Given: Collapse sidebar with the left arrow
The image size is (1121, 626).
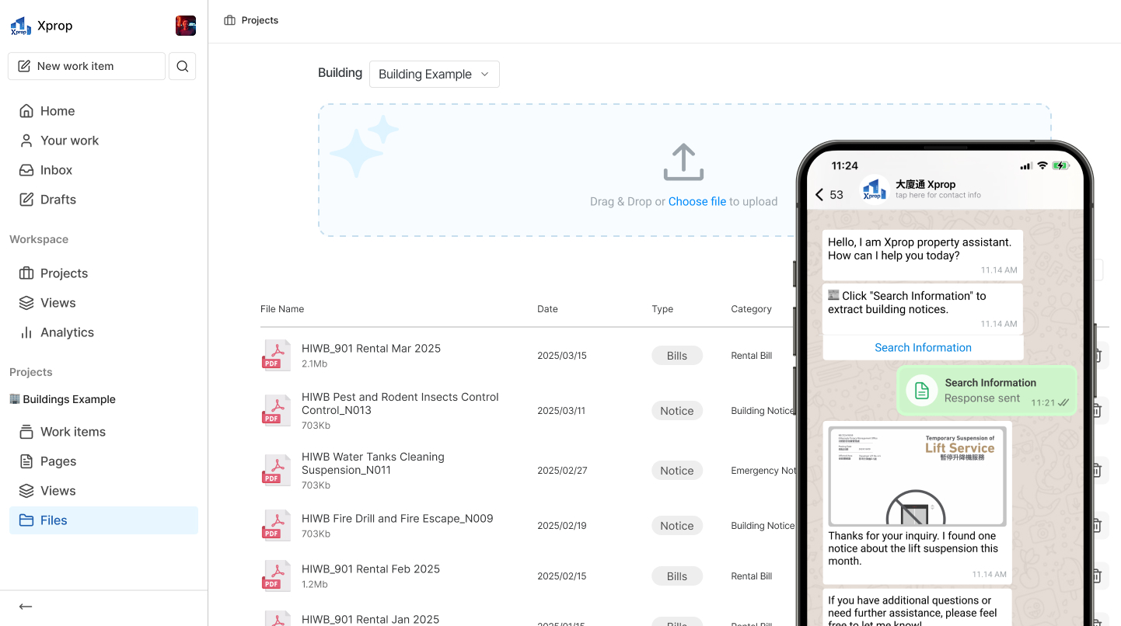Looking at the screenshot, I should 26,607.
